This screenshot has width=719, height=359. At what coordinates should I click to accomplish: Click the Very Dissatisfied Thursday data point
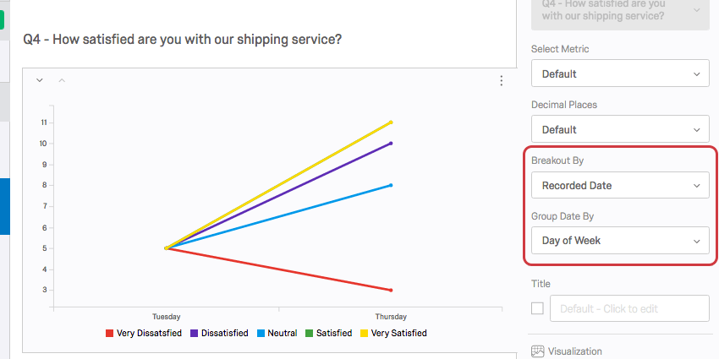pos(391,290)
